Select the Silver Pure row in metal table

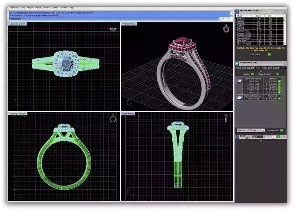coord(260,40)
